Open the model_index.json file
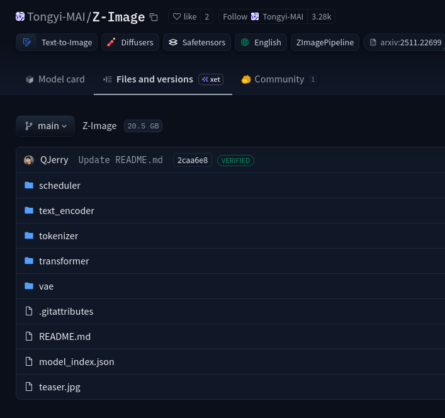Image resolution: width=445 pixels, height=418 pixels. pos(77,362)
